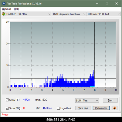122x122 pixels.
Task: Minimize the PlexTools window
Action: coord(97,4)
